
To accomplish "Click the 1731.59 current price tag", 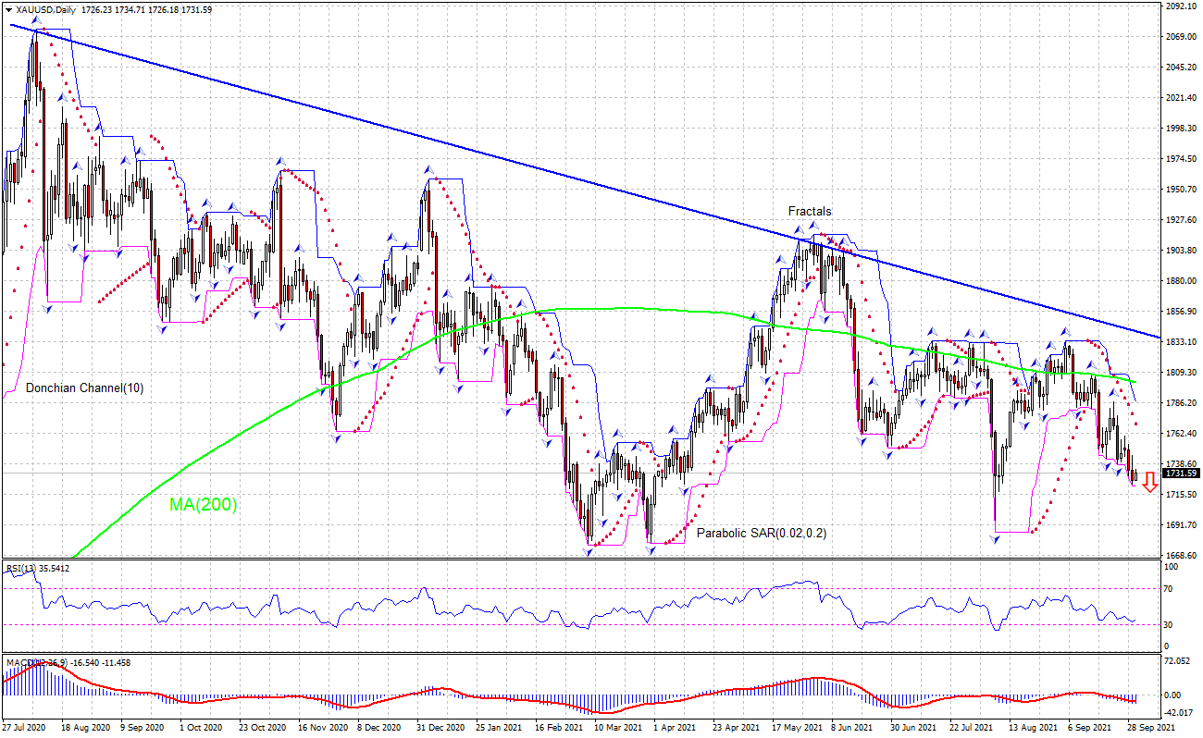I will (x=1181, y=474).
